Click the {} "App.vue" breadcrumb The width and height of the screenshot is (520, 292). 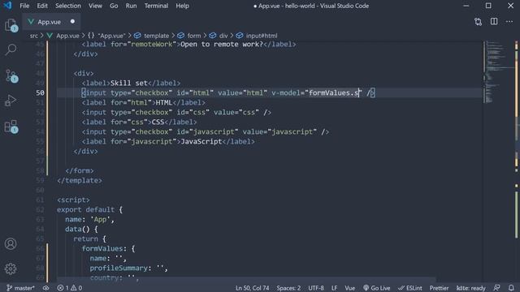106,36
